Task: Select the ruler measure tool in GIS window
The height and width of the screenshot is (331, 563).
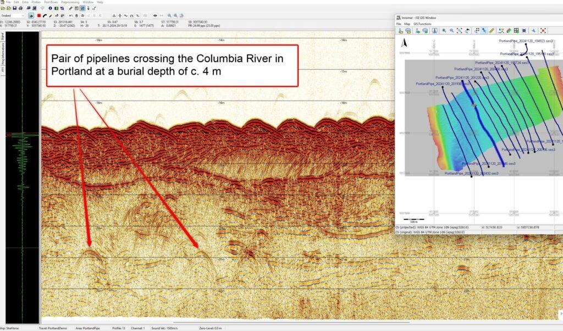Action: coord(492,31)
